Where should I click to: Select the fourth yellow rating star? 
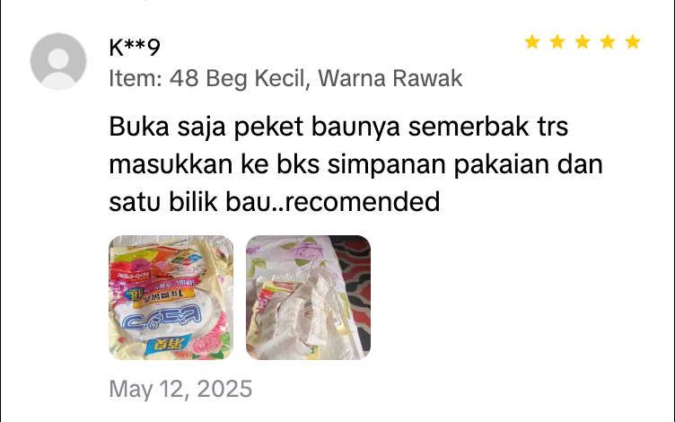coord(608,42)
